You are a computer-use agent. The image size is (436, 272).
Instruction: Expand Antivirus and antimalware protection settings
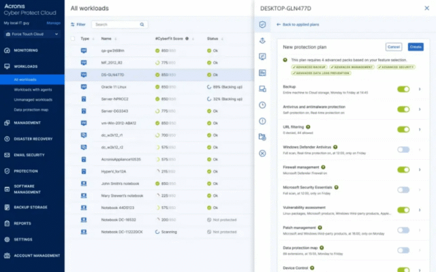pyautogui.click(x=420, y=109)
